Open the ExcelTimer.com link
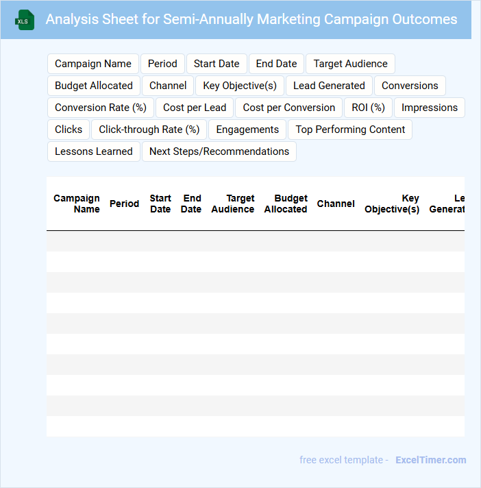Viewport: 481px width, 488px height. pos(430,460)
